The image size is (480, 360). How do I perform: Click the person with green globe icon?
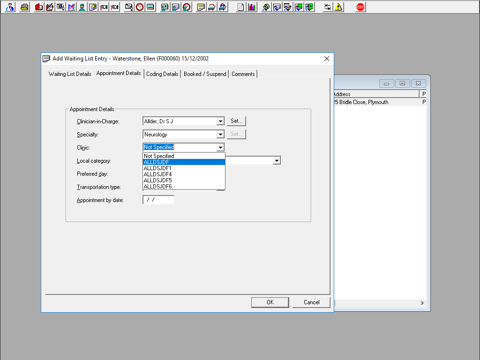pyautogui.click(x=299, y=7)
